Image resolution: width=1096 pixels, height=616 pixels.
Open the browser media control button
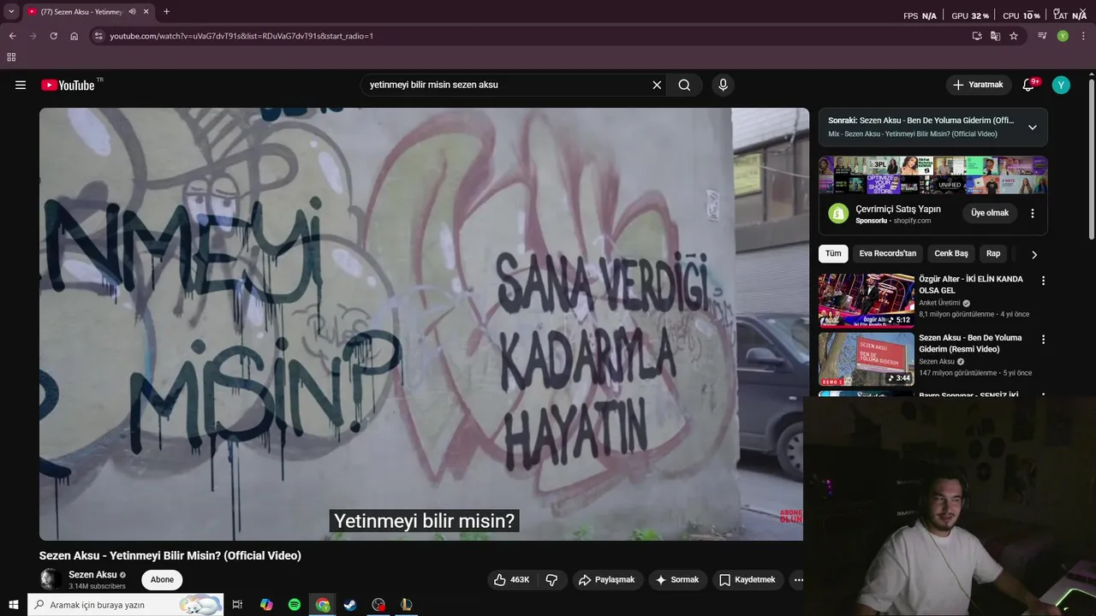[1042, 36]
